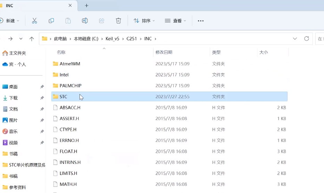
Task: Open Downloads (下载) in sidebar
Action: tap(10, 98)
